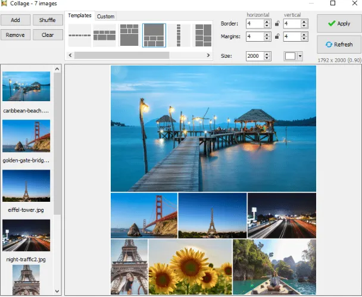Viewport: 362px width, 297px height.
Task: Click the woman at Eiffel Tower collage tile
Action: pos(129,267)
